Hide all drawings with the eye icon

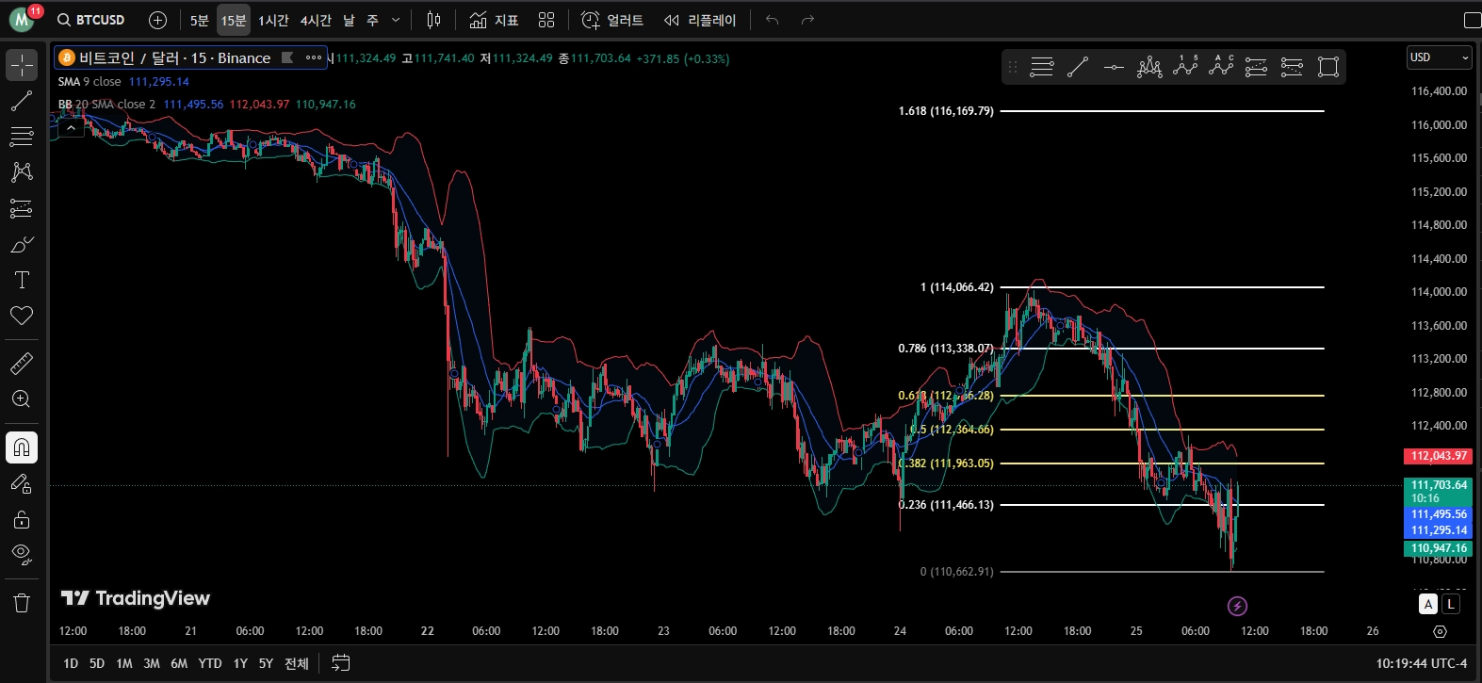click(x=22, y=553)
